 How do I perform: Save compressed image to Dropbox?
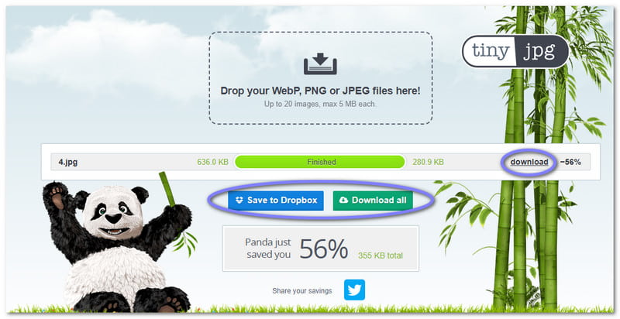[276, 201]
